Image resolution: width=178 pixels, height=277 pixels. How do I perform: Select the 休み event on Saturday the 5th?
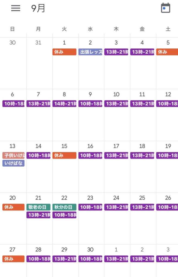pyautogui.click(x=167, y=52)
